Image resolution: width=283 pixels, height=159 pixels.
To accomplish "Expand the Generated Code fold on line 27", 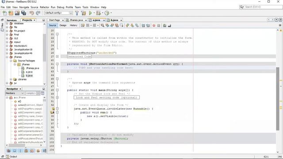I will [57, 57].
